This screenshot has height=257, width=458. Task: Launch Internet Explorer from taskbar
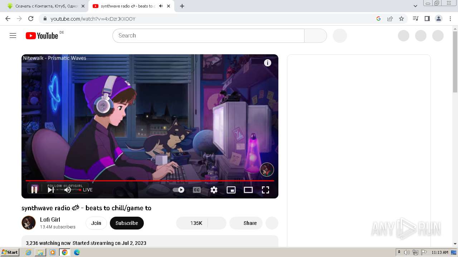tap(29, 252)
